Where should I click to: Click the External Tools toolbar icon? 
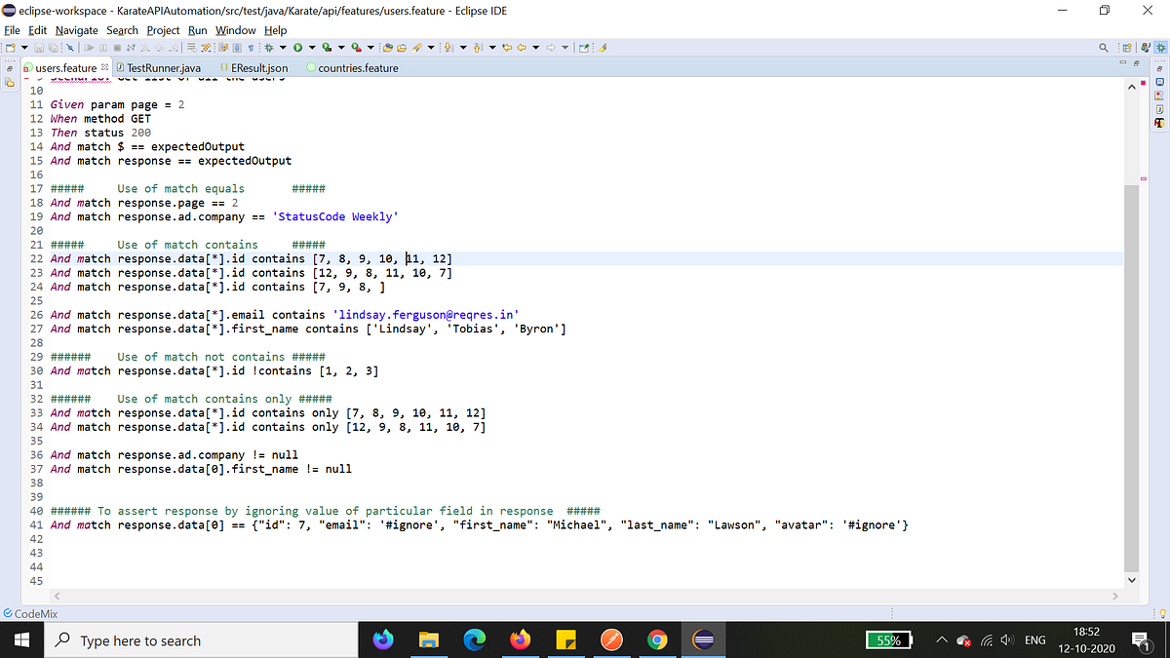tap(356, 47)
